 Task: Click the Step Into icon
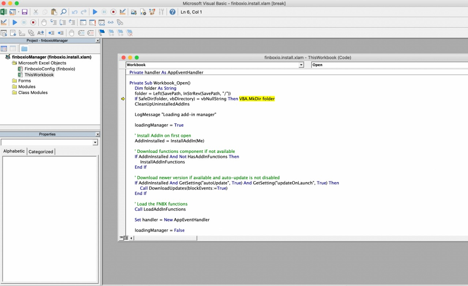pos(53,23)
